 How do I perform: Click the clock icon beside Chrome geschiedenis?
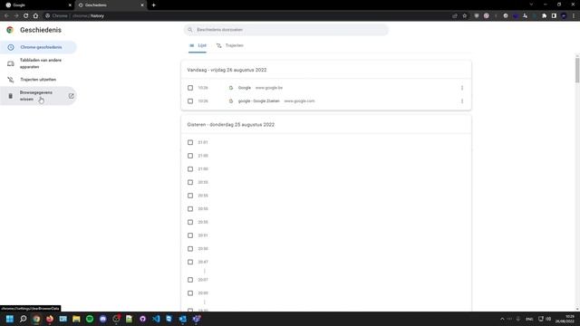pyautogui.click(x=11, y=47)
